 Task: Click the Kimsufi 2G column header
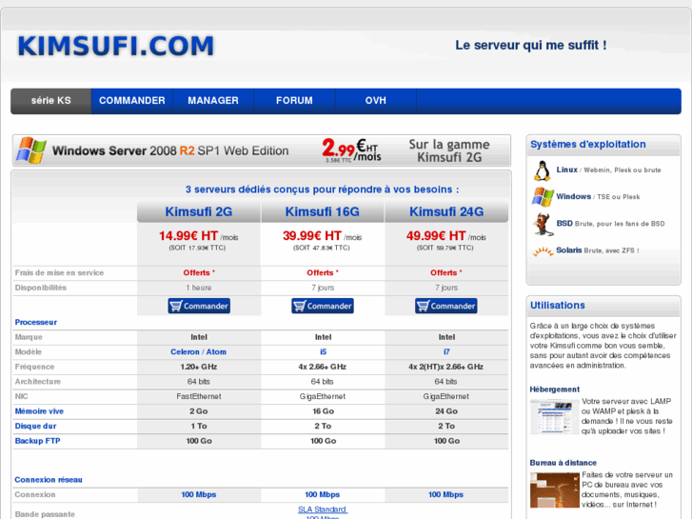tap(199, 212)
